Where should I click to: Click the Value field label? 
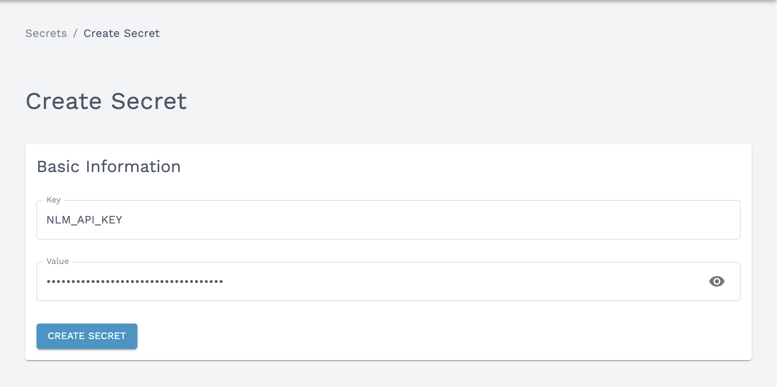point(58,261)
